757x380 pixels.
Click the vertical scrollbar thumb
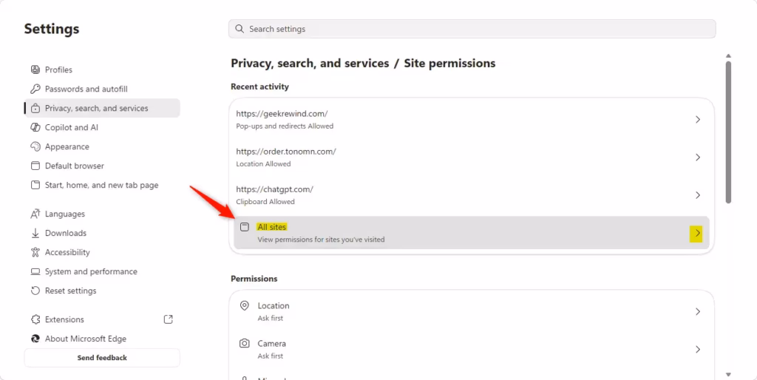[x=728, y=132]
